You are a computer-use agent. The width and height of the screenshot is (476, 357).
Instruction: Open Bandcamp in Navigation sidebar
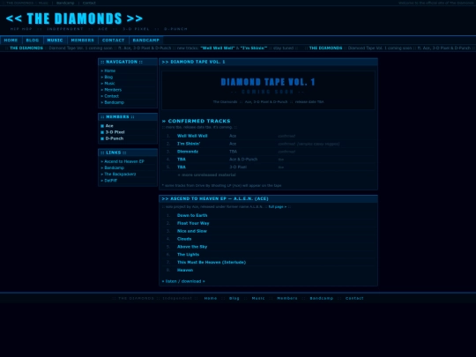pos(114,102)
